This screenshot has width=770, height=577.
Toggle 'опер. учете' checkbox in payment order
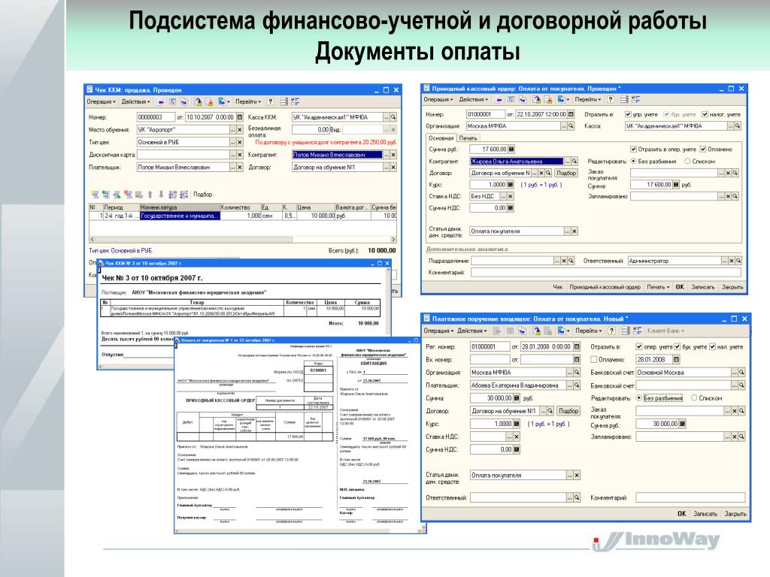point(639,347)
